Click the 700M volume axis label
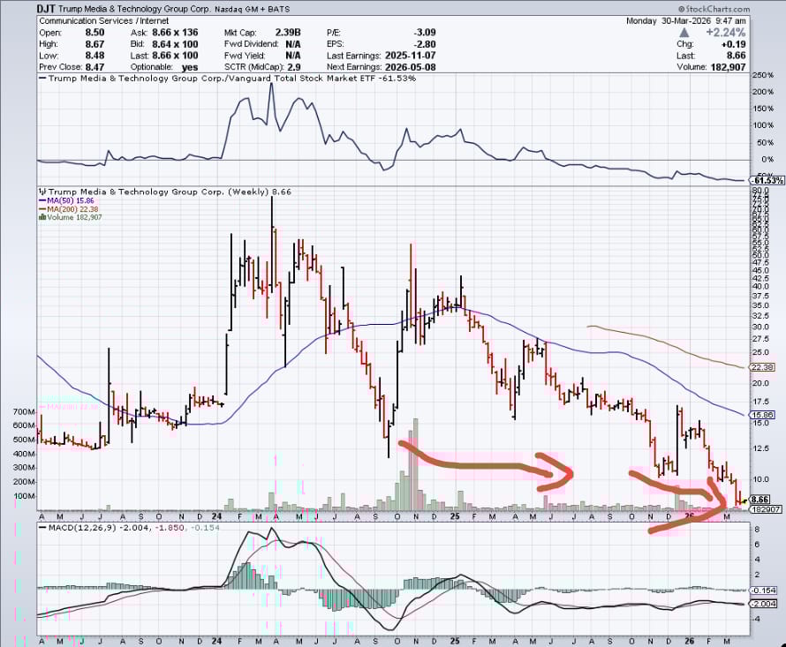786x647 pixels. click(25, 411)
